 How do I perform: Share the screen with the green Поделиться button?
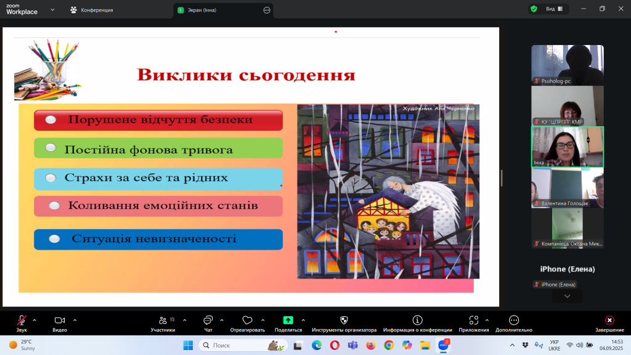288,323
